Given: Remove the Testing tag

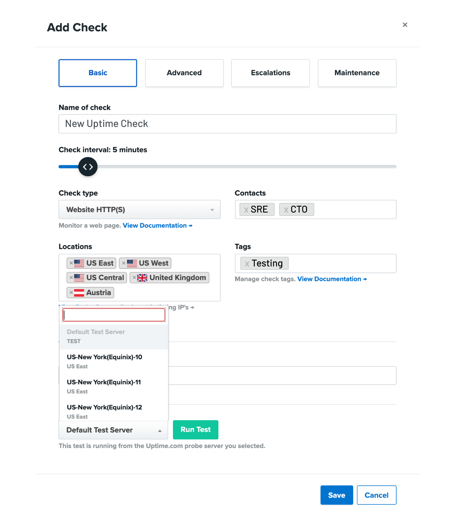Looking at the screenshot, I should coord(247,264).
